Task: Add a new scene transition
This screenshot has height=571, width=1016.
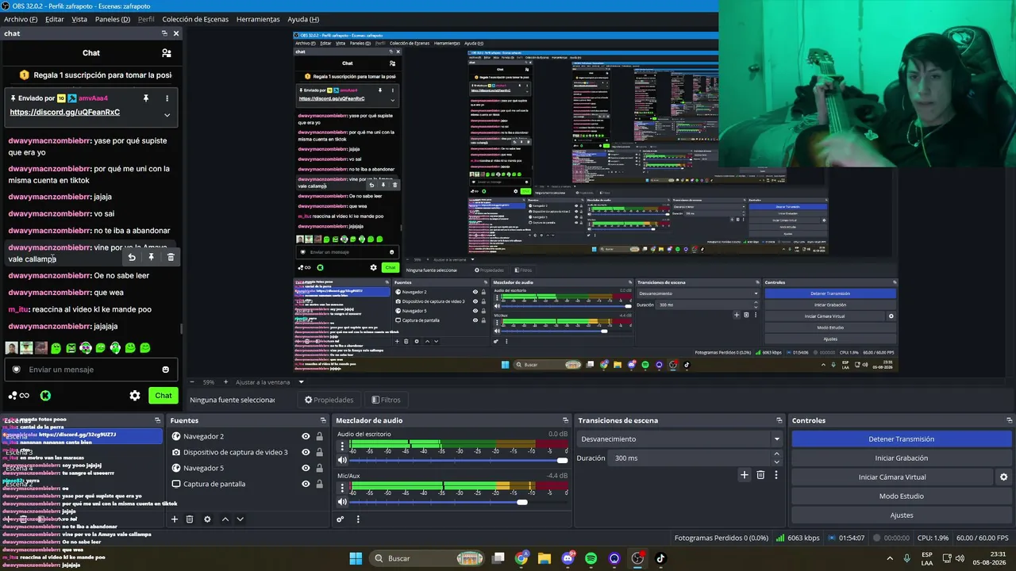Action: coord(744,475)
